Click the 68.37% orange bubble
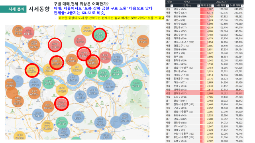This screenshot has height=143, width=255. click(x=18, y=101)
